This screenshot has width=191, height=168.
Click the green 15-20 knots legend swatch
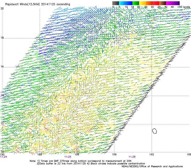[136, 3]
